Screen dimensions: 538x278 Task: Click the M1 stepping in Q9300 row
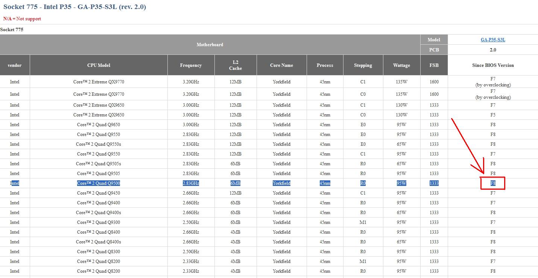[363, 222]
